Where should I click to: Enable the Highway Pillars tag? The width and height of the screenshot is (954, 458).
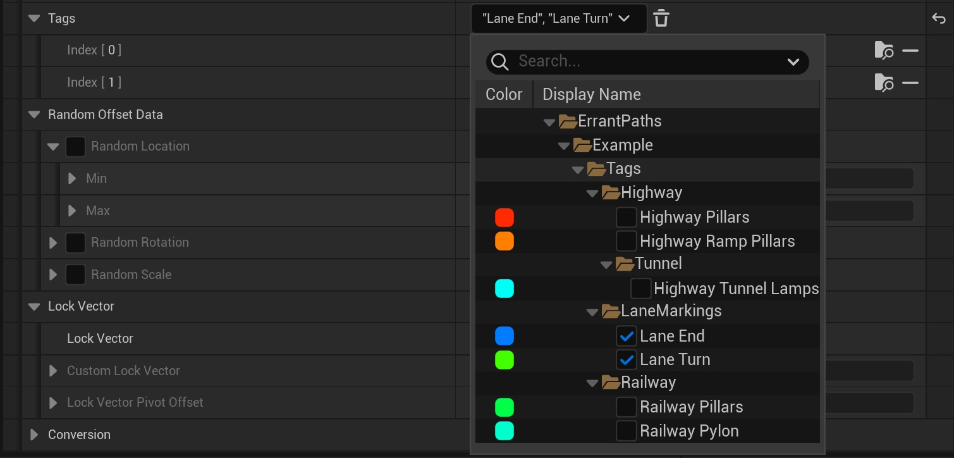[x=627, y=217]
